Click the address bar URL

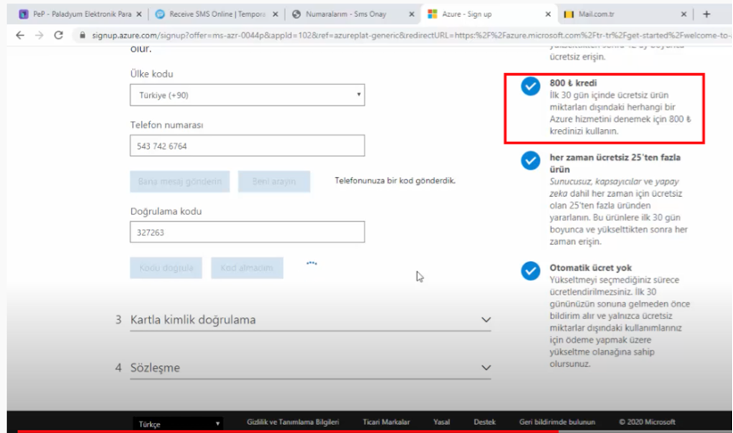pyautogui.click(x=412, y=35)
